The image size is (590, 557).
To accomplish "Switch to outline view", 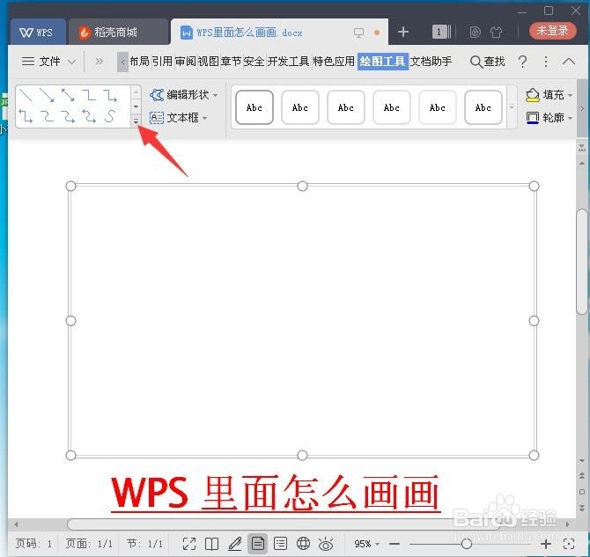I will click(280, 544).
